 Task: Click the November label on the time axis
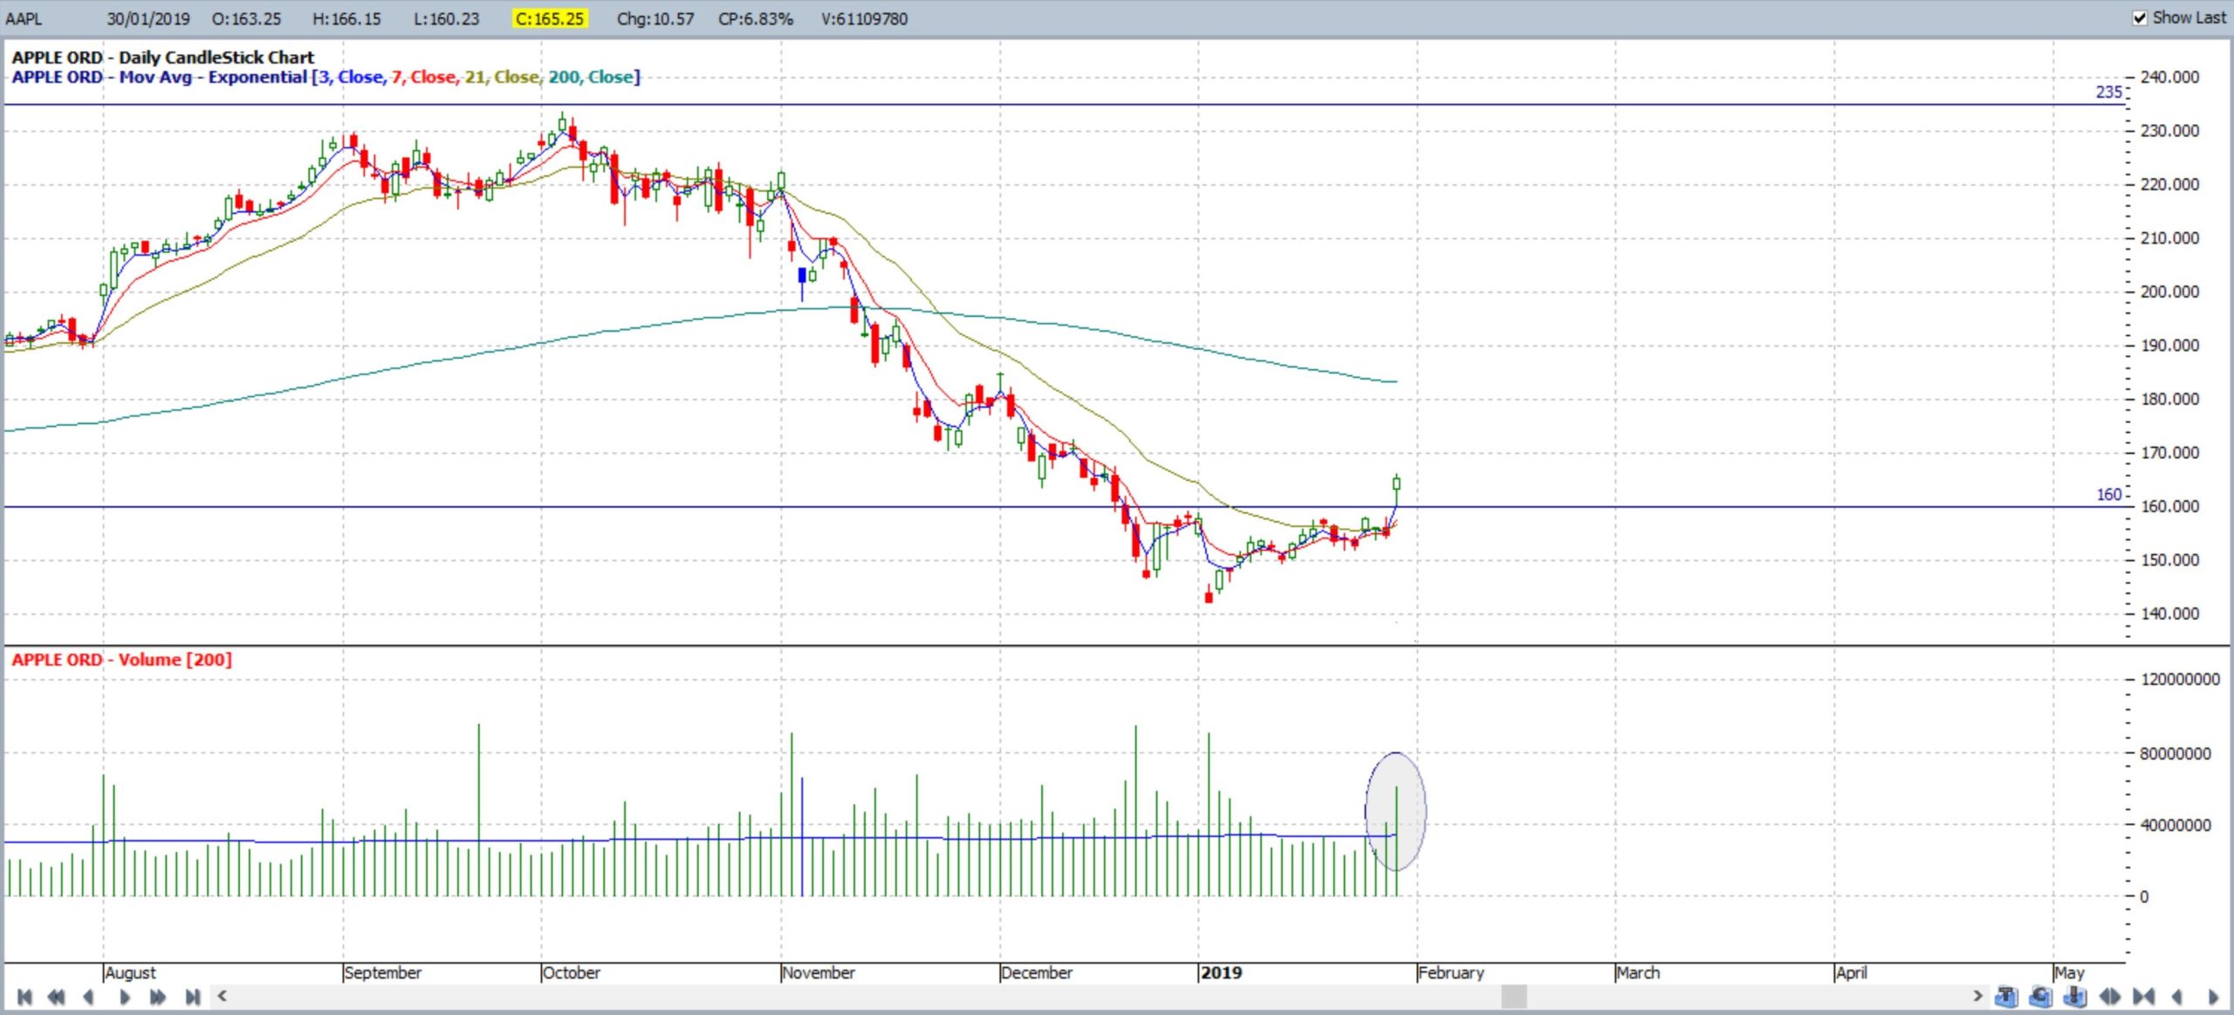tap(819, 972)
